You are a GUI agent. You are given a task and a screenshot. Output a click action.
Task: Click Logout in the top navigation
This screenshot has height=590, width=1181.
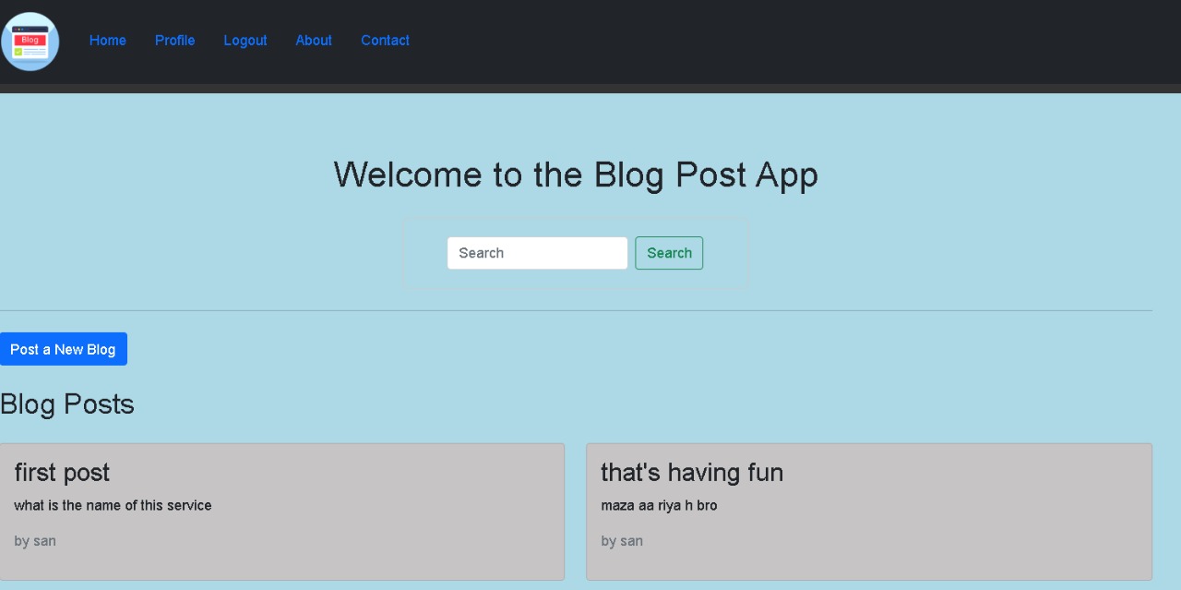point(245,40)
